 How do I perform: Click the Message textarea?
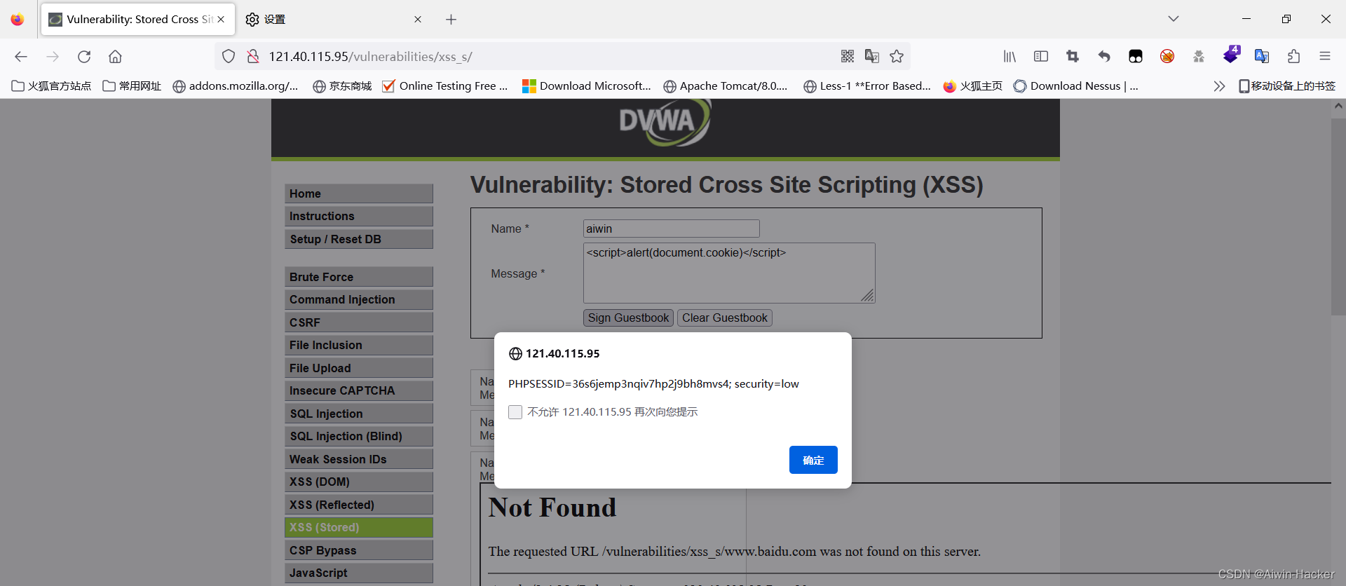click(729, 273)
